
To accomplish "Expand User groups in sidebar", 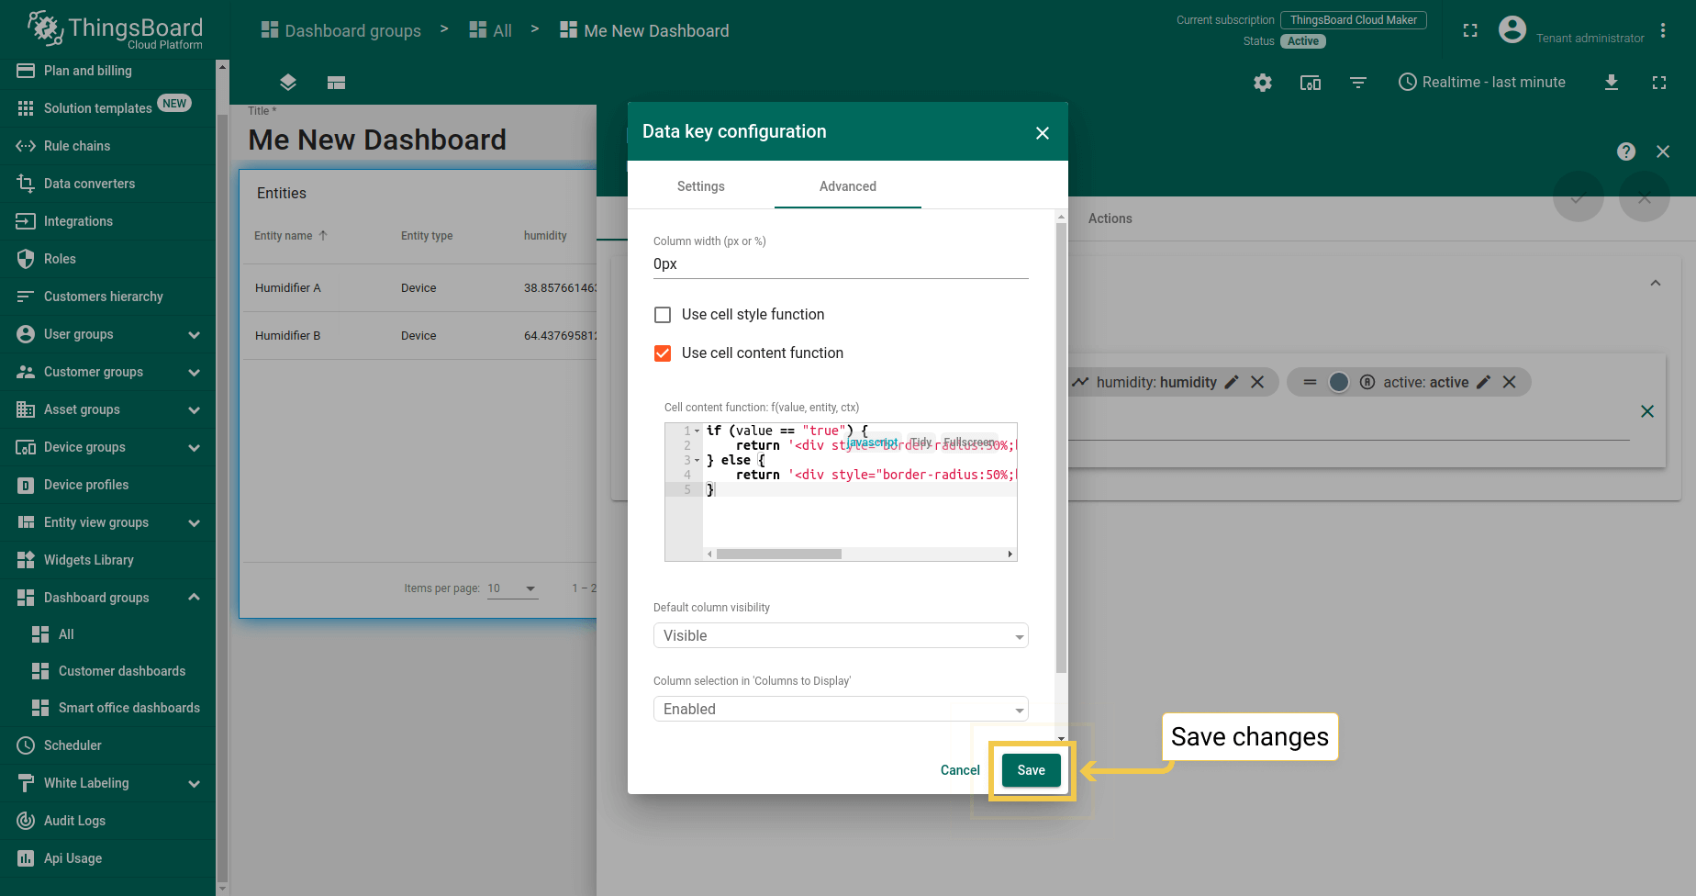I will pos(194,334).
